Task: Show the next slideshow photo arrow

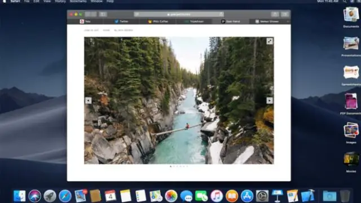Action: tap(270, 100)
